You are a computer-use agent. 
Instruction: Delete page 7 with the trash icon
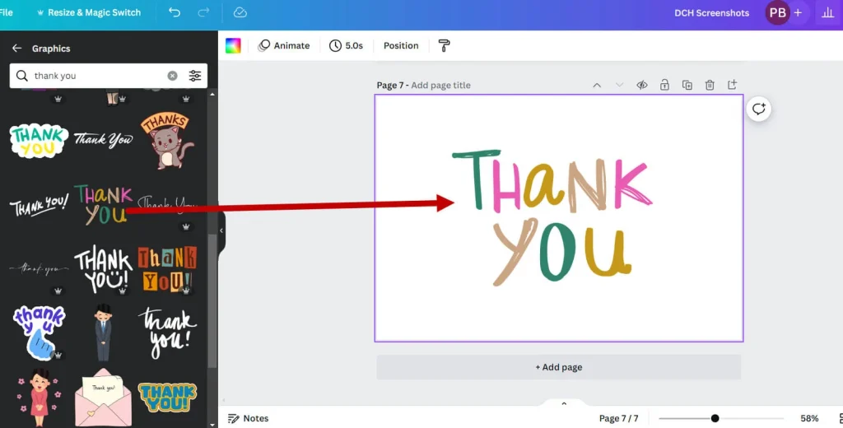(x=709, y=85)
